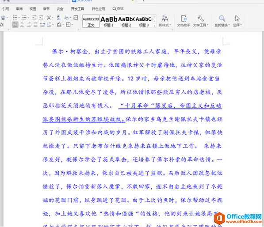Click the justify alignment icon

(35, 25)
